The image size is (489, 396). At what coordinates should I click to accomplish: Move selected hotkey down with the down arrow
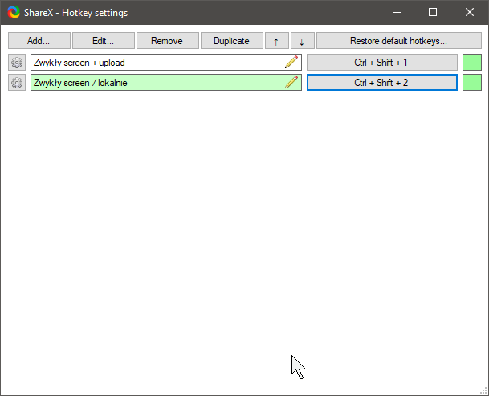pos(301,41)
